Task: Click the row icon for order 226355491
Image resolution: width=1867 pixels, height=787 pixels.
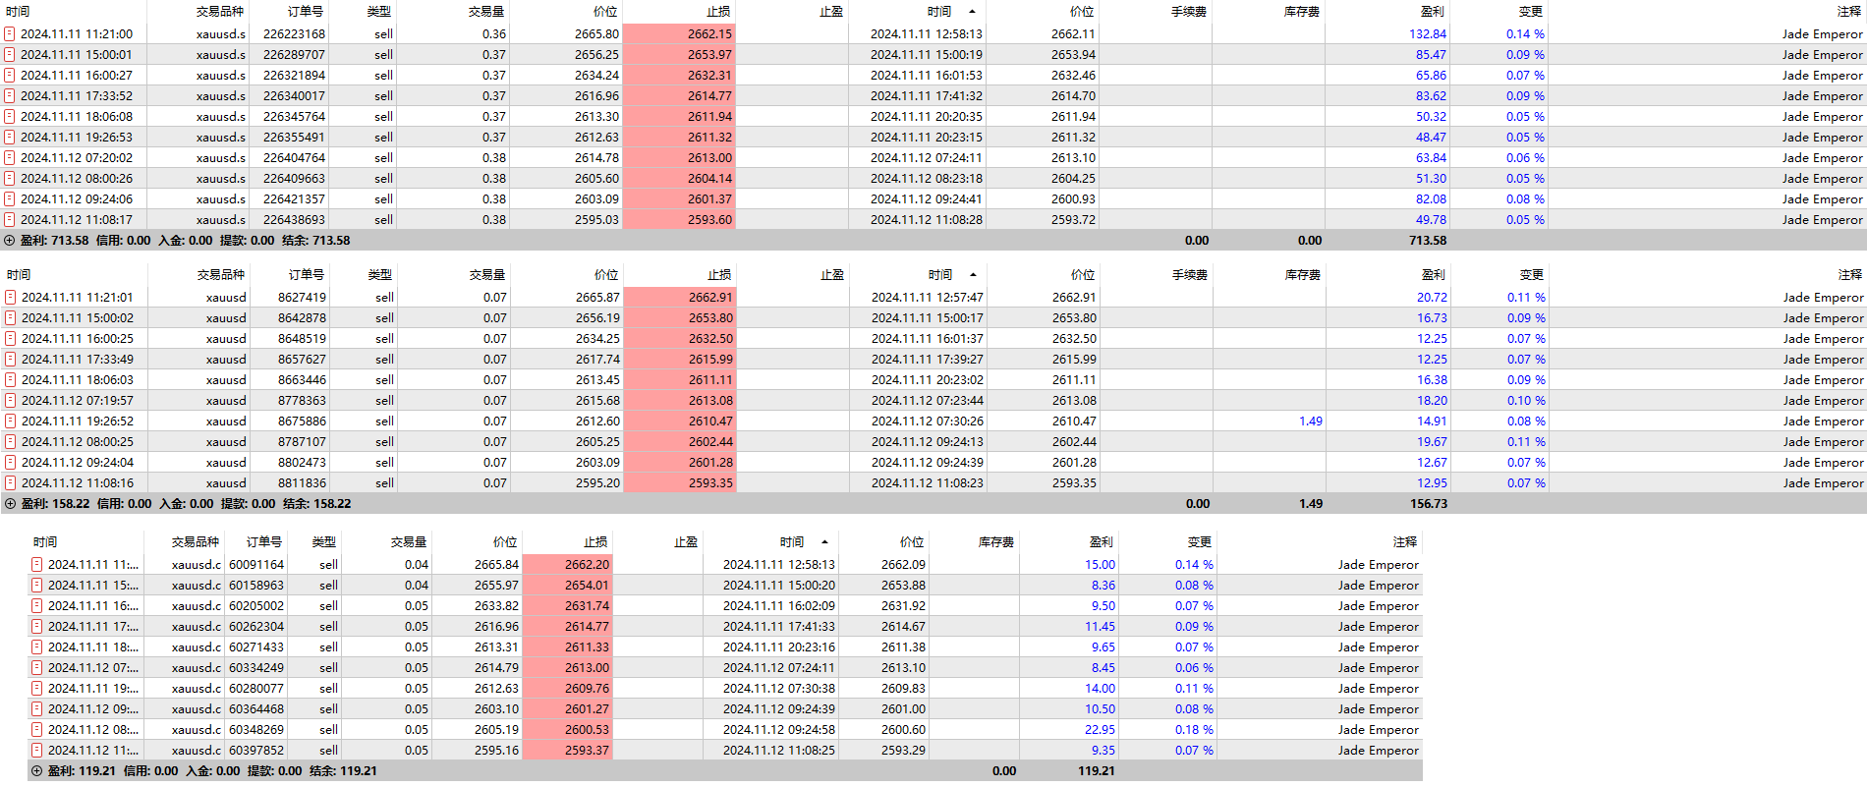Action: pos(10,137)
